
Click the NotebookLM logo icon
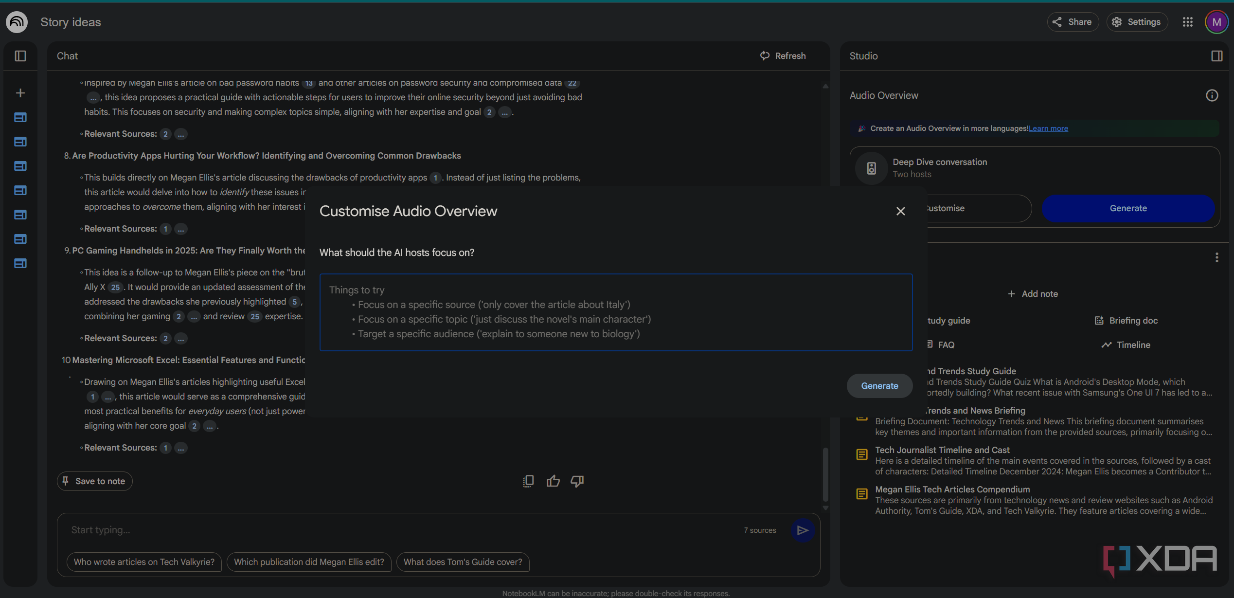point(17,22)
